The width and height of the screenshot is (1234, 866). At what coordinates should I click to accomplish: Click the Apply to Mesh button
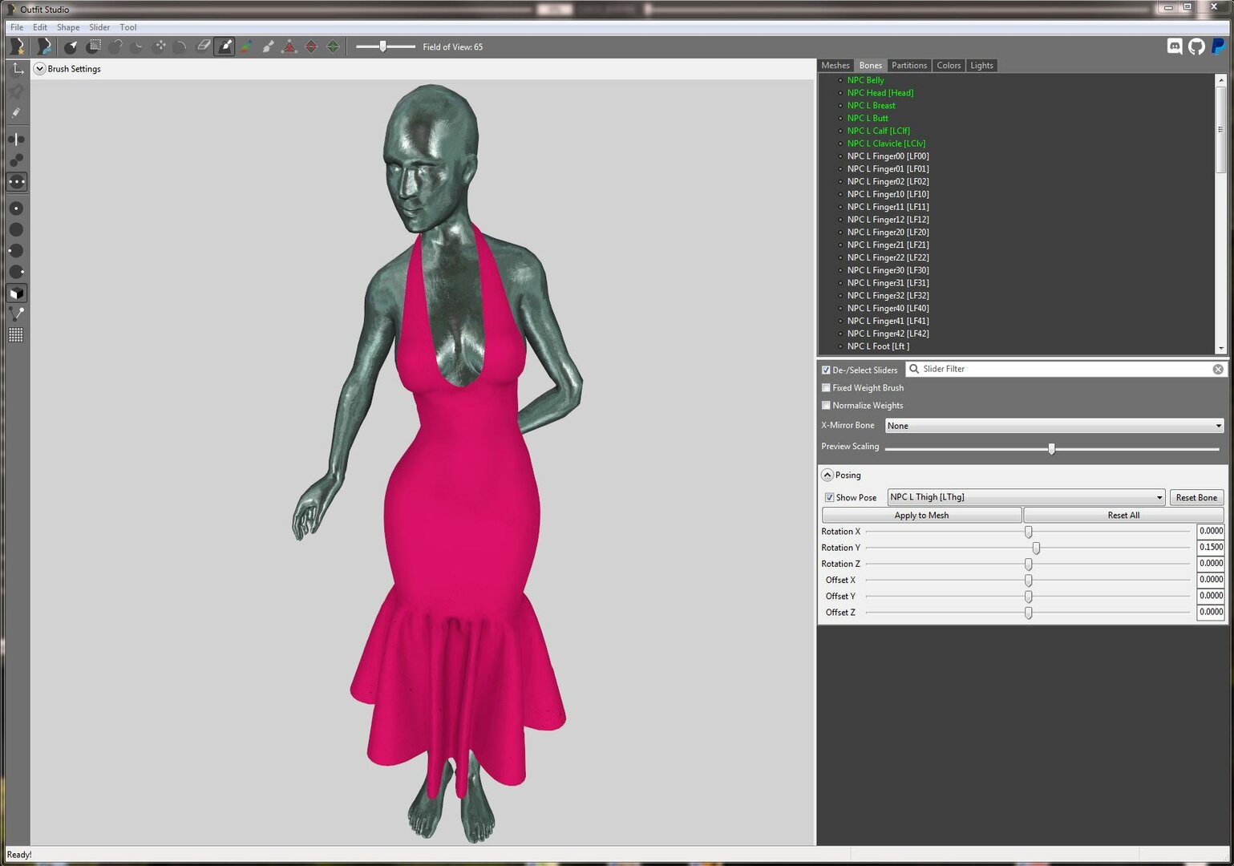point(921,516)
